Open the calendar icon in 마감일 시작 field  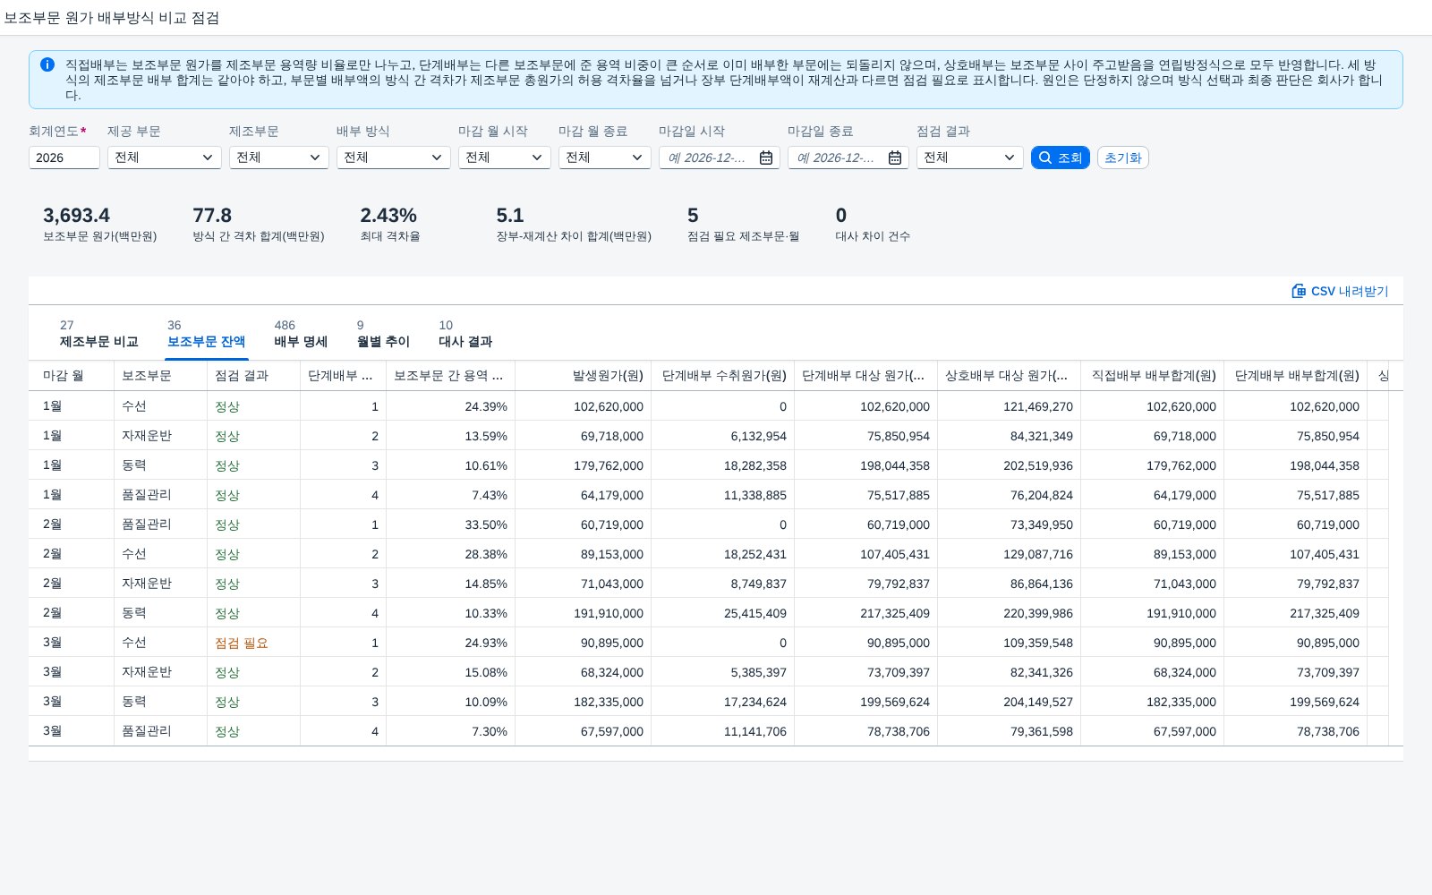coord(766,158)
